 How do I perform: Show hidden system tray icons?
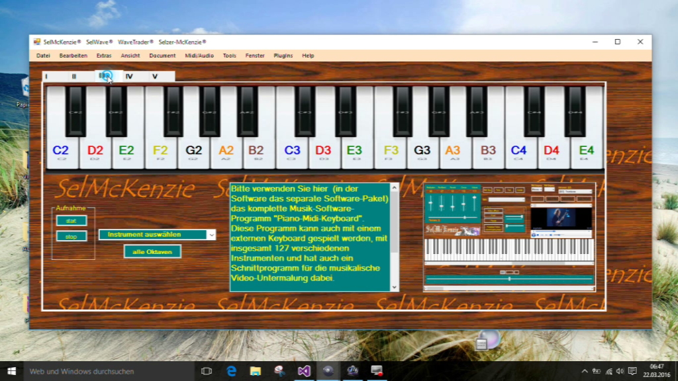[x=585, y=371]
